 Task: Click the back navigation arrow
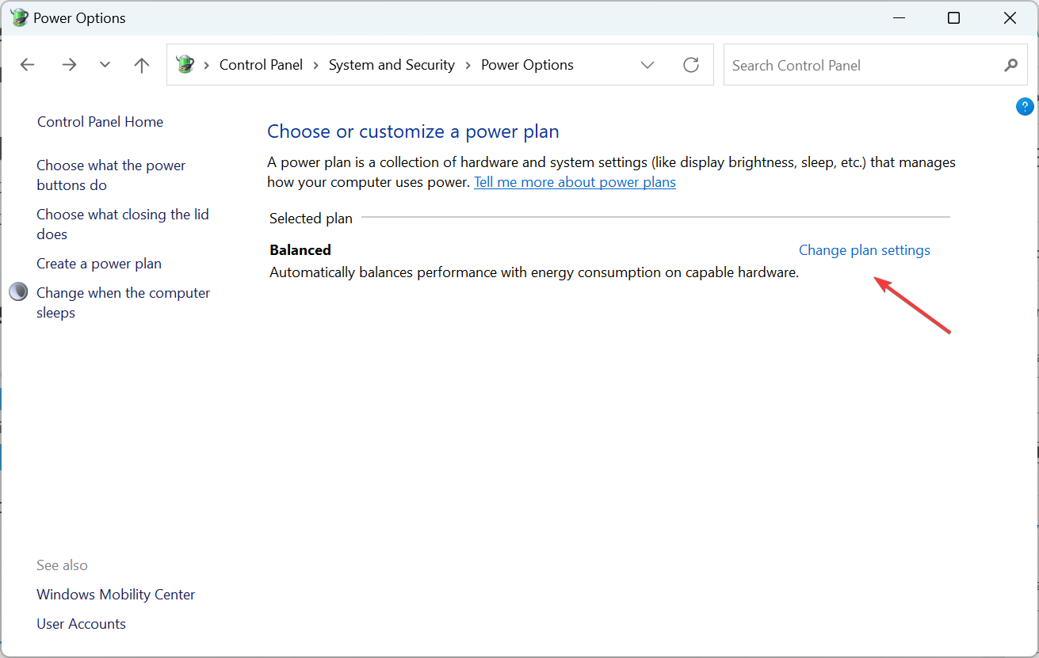click(x=27, y=64)
